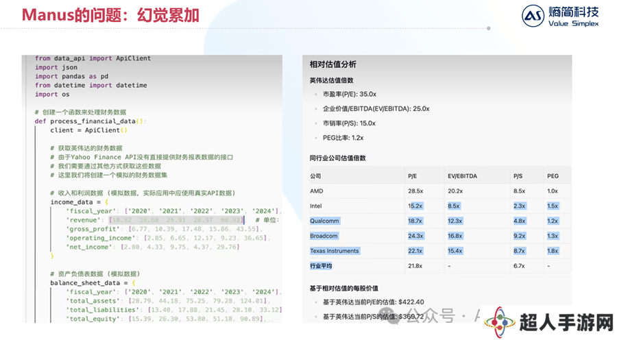This screenshot has height=340, width=617.
Task: Select the subheading "英伟达估值倍数"
Action: (x=332, y=80)
